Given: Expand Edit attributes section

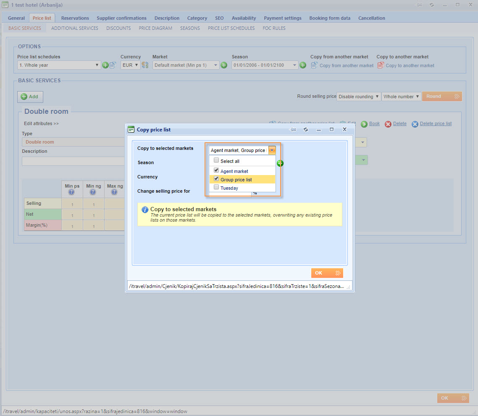Looking at the screenshot, I should 41,123.
